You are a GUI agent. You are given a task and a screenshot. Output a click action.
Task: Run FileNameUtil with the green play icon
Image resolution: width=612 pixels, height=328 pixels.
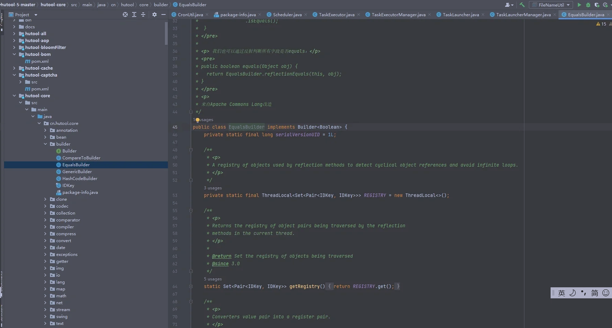coord(579,5)
